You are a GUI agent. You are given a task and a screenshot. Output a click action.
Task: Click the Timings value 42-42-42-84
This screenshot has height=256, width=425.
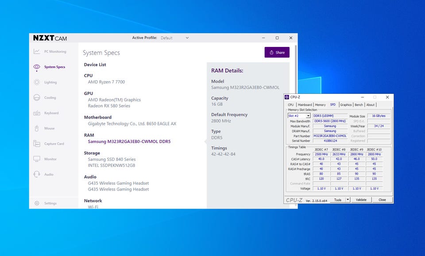click(x=223, y=154)
